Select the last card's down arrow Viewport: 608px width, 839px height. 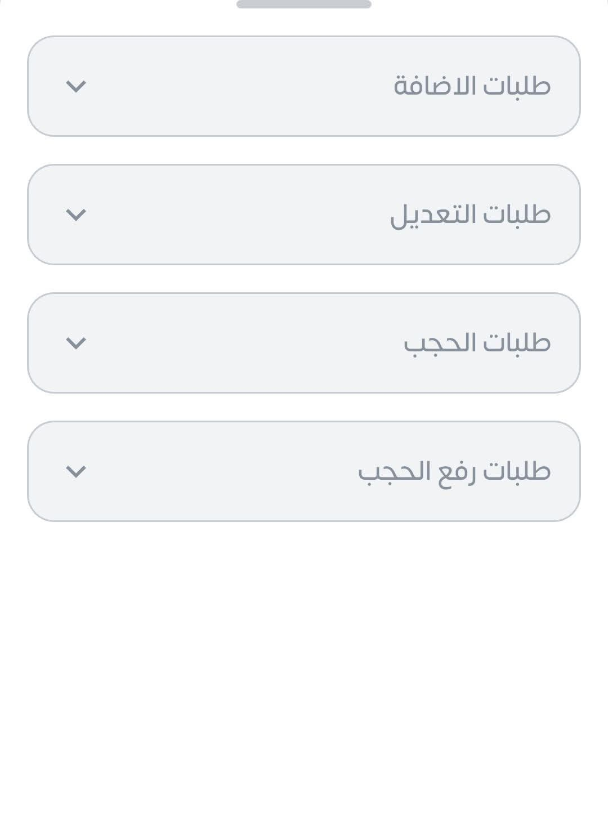click(76, 471)
